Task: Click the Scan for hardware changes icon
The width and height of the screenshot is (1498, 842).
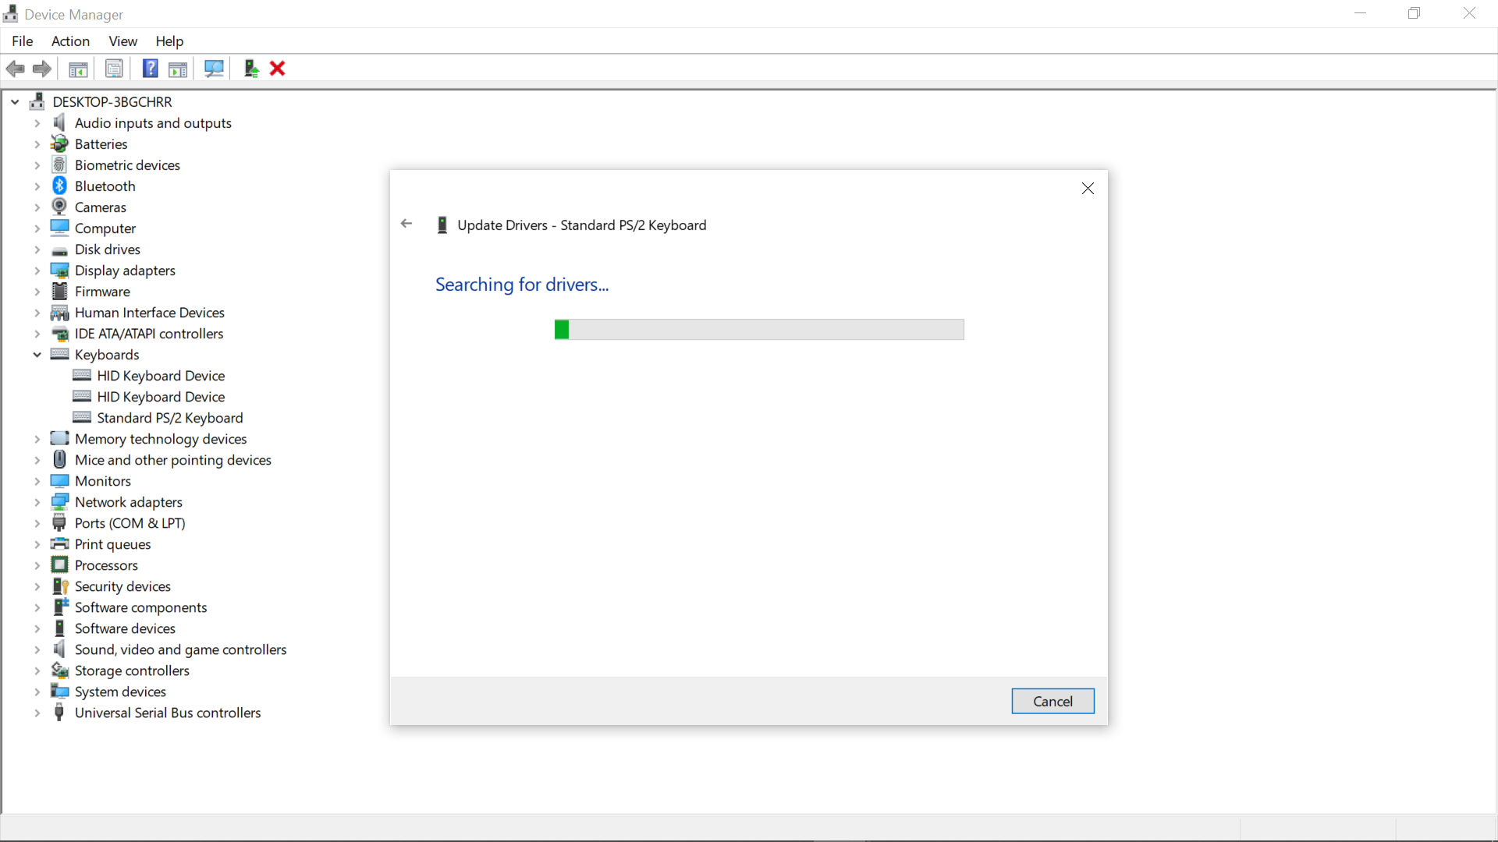Action: 214,69
